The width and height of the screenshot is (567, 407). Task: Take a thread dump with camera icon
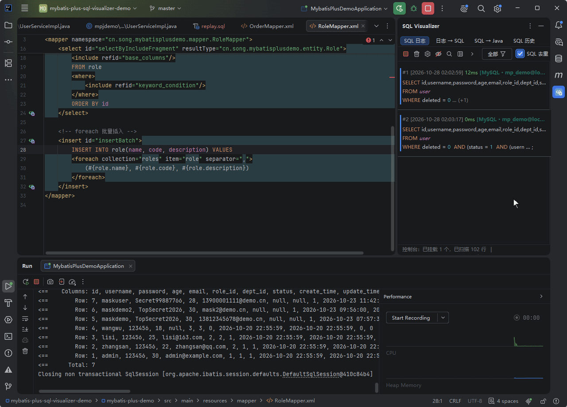click(x=50, y=282)
